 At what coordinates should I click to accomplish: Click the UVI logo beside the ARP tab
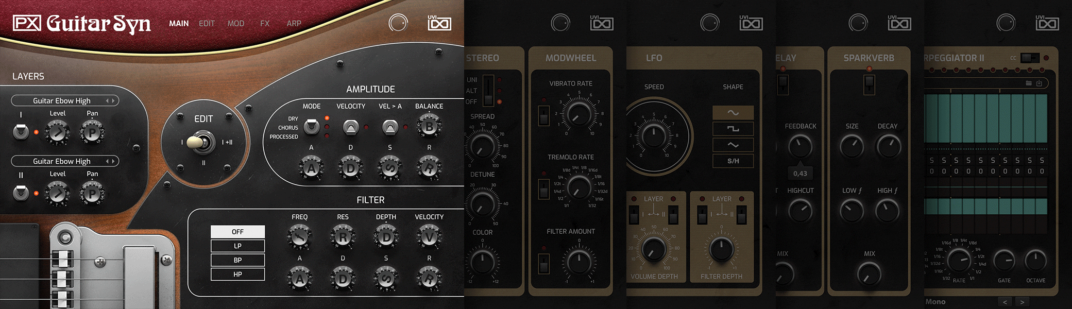(x=439, y=23)
